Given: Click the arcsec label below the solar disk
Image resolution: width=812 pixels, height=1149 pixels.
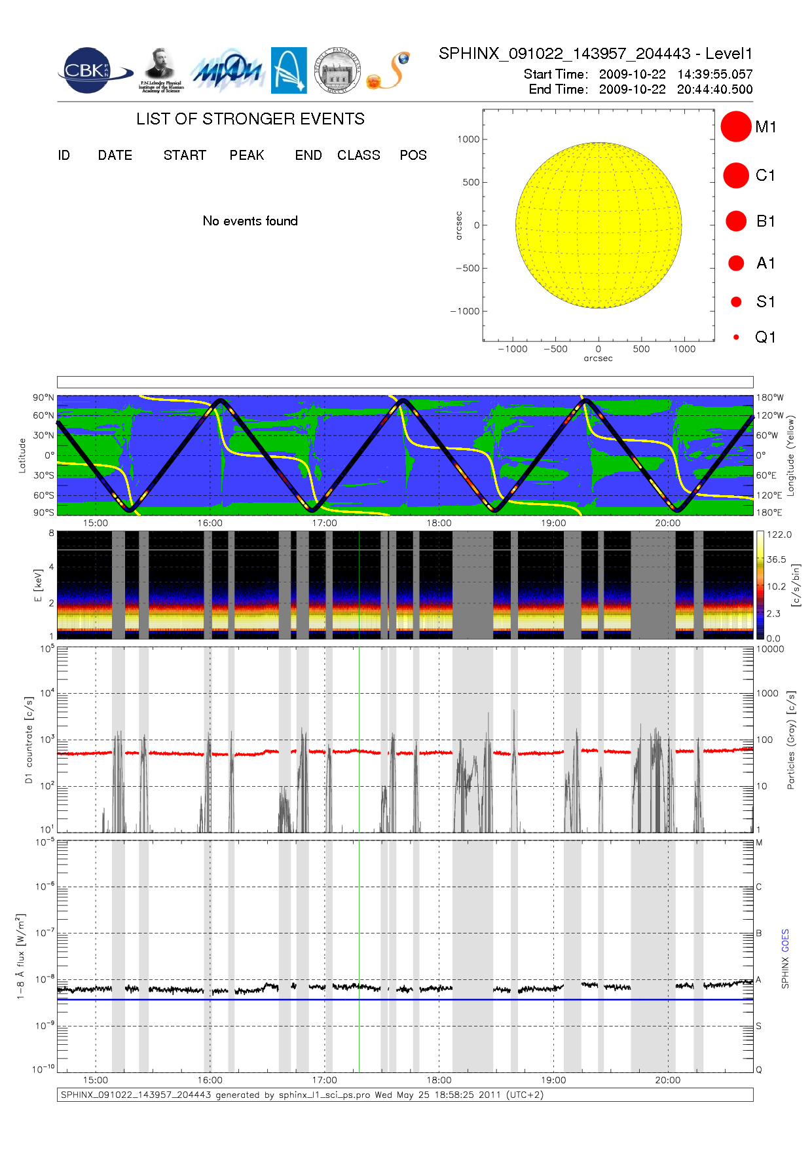Looking at the screenshot, I should click(599, 358).
